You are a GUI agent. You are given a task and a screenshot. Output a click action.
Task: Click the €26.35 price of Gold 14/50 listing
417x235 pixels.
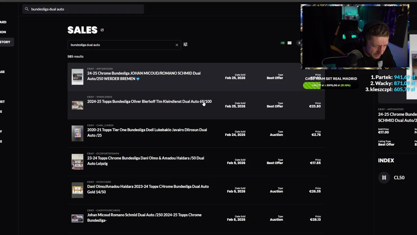[315, 191]
